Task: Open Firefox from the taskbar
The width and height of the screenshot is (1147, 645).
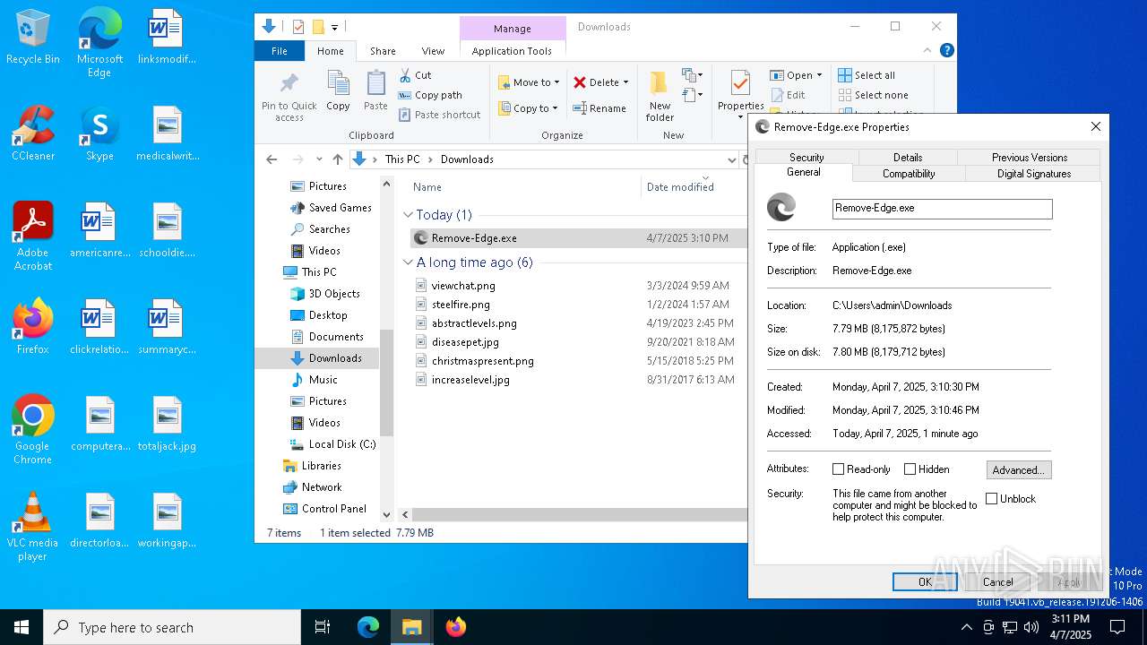Action: click(x=456, y=627)
